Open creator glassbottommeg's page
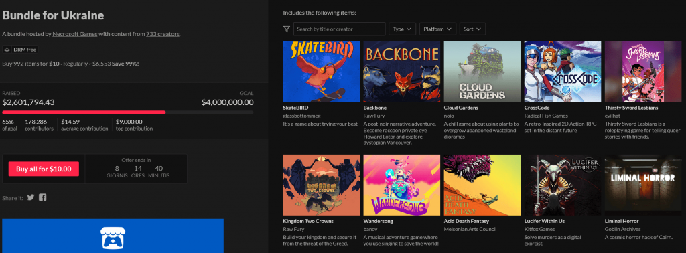This screenshot has height=253, width=686. click(x=301, y=116)
